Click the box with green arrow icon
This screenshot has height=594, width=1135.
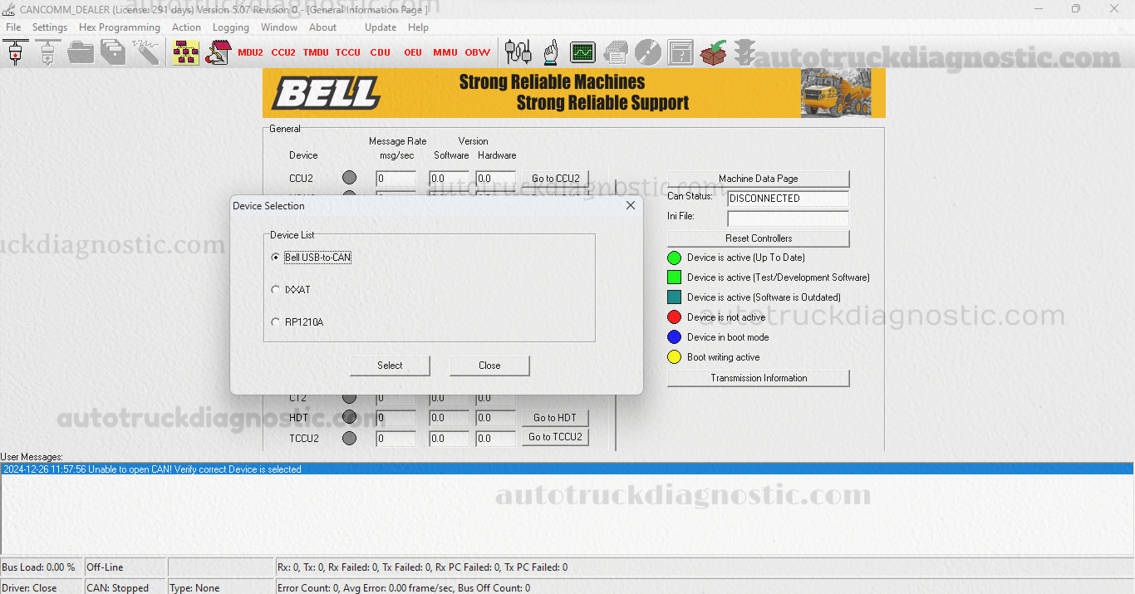pyautogui.click(x=713, y=52)
